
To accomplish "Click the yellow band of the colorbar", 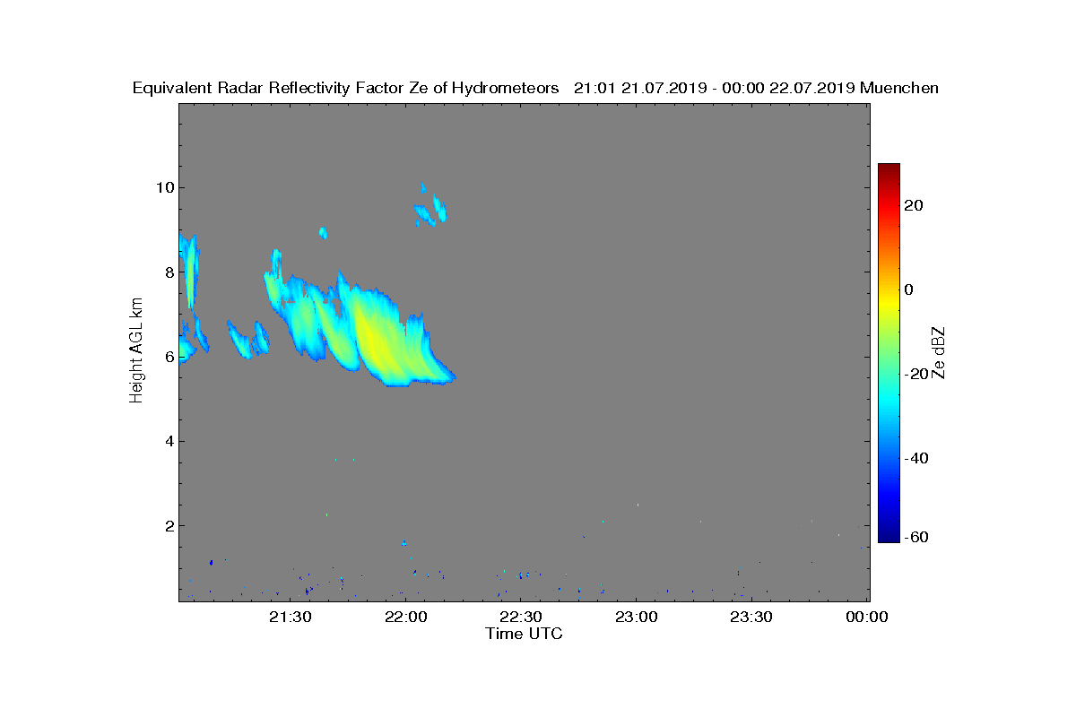I will pos(889,303).
